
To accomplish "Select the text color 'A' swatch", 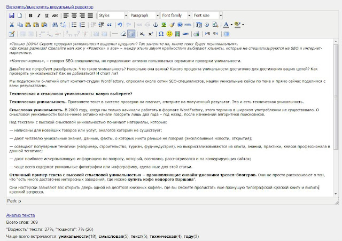I will click(226, 25).
